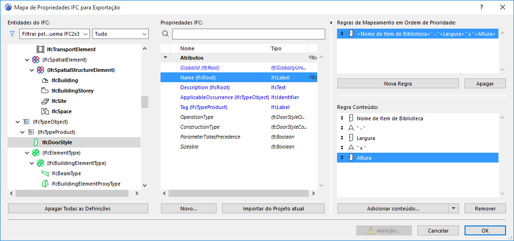Select the GlobalId (IfcRoot) row

tap(239, 68)
